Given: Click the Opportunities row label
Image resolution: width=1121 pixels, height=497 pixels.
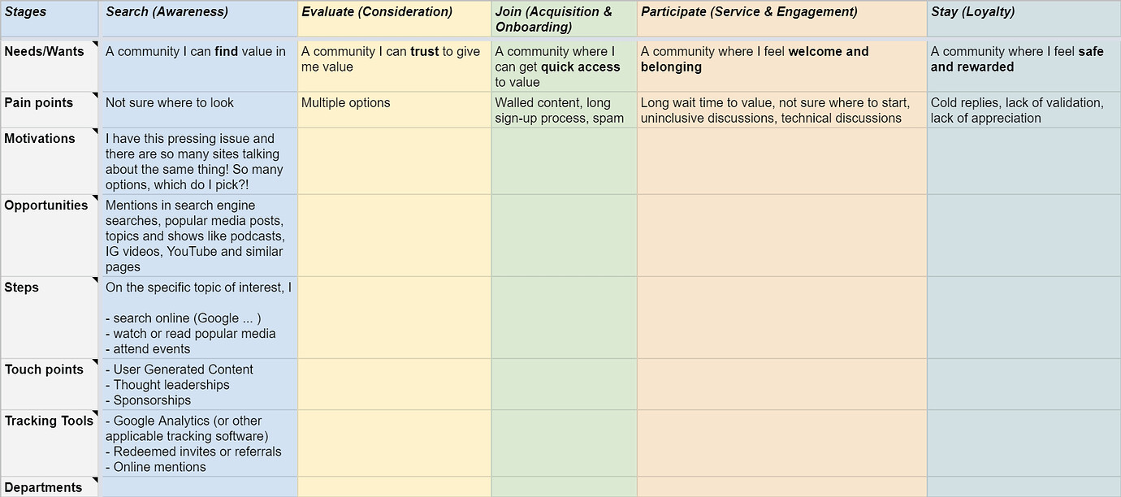Looking at the screenshot, I should click(50, 236).
